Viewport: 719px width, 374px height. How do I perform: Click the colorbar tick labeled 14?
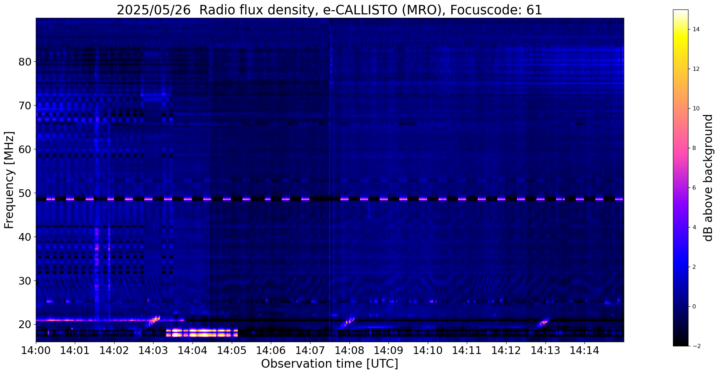695,29
